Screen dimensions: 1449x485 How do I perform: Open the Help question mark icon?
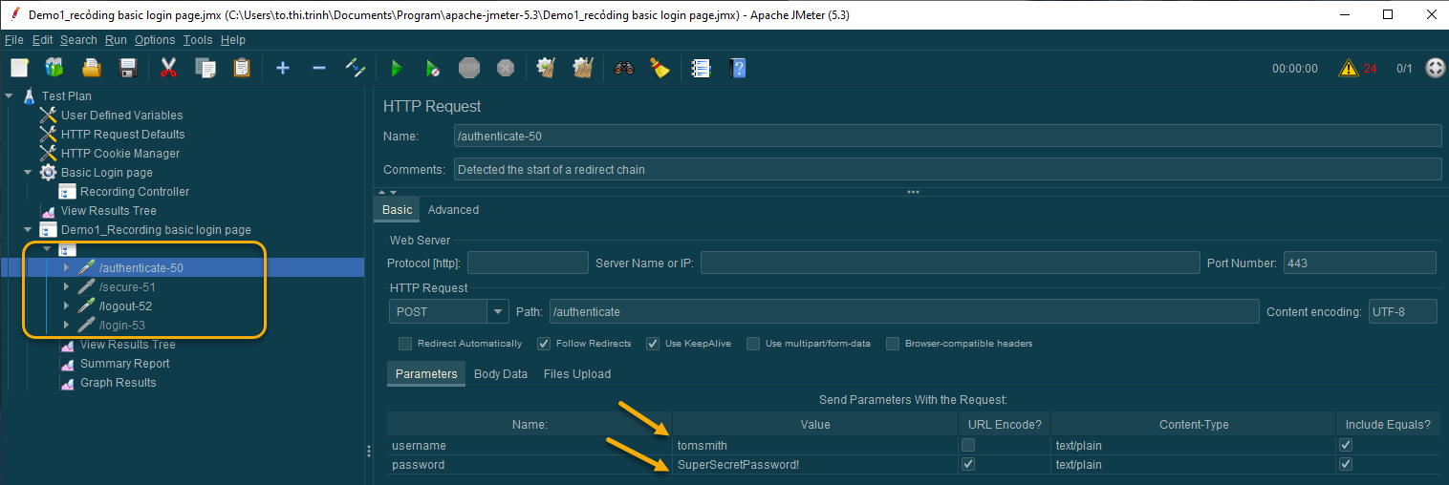(x=738, y=68)
